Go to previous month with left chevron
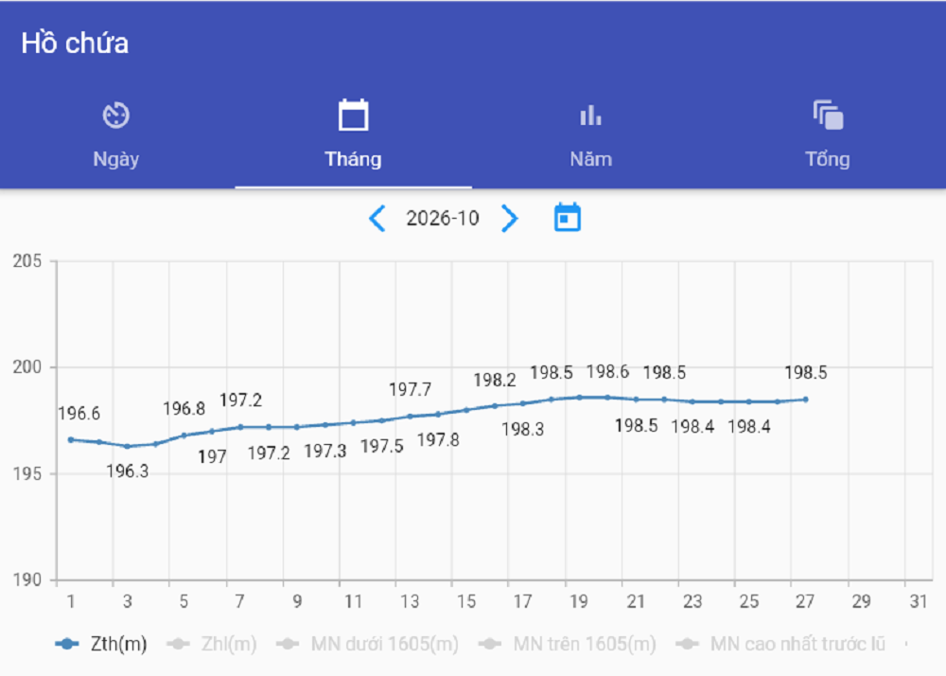The image size is (946, 676). point(377,219)
